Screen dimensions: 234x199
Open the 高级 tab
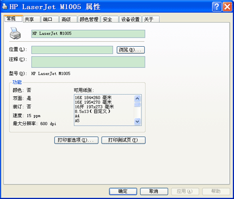pos(68,20)
